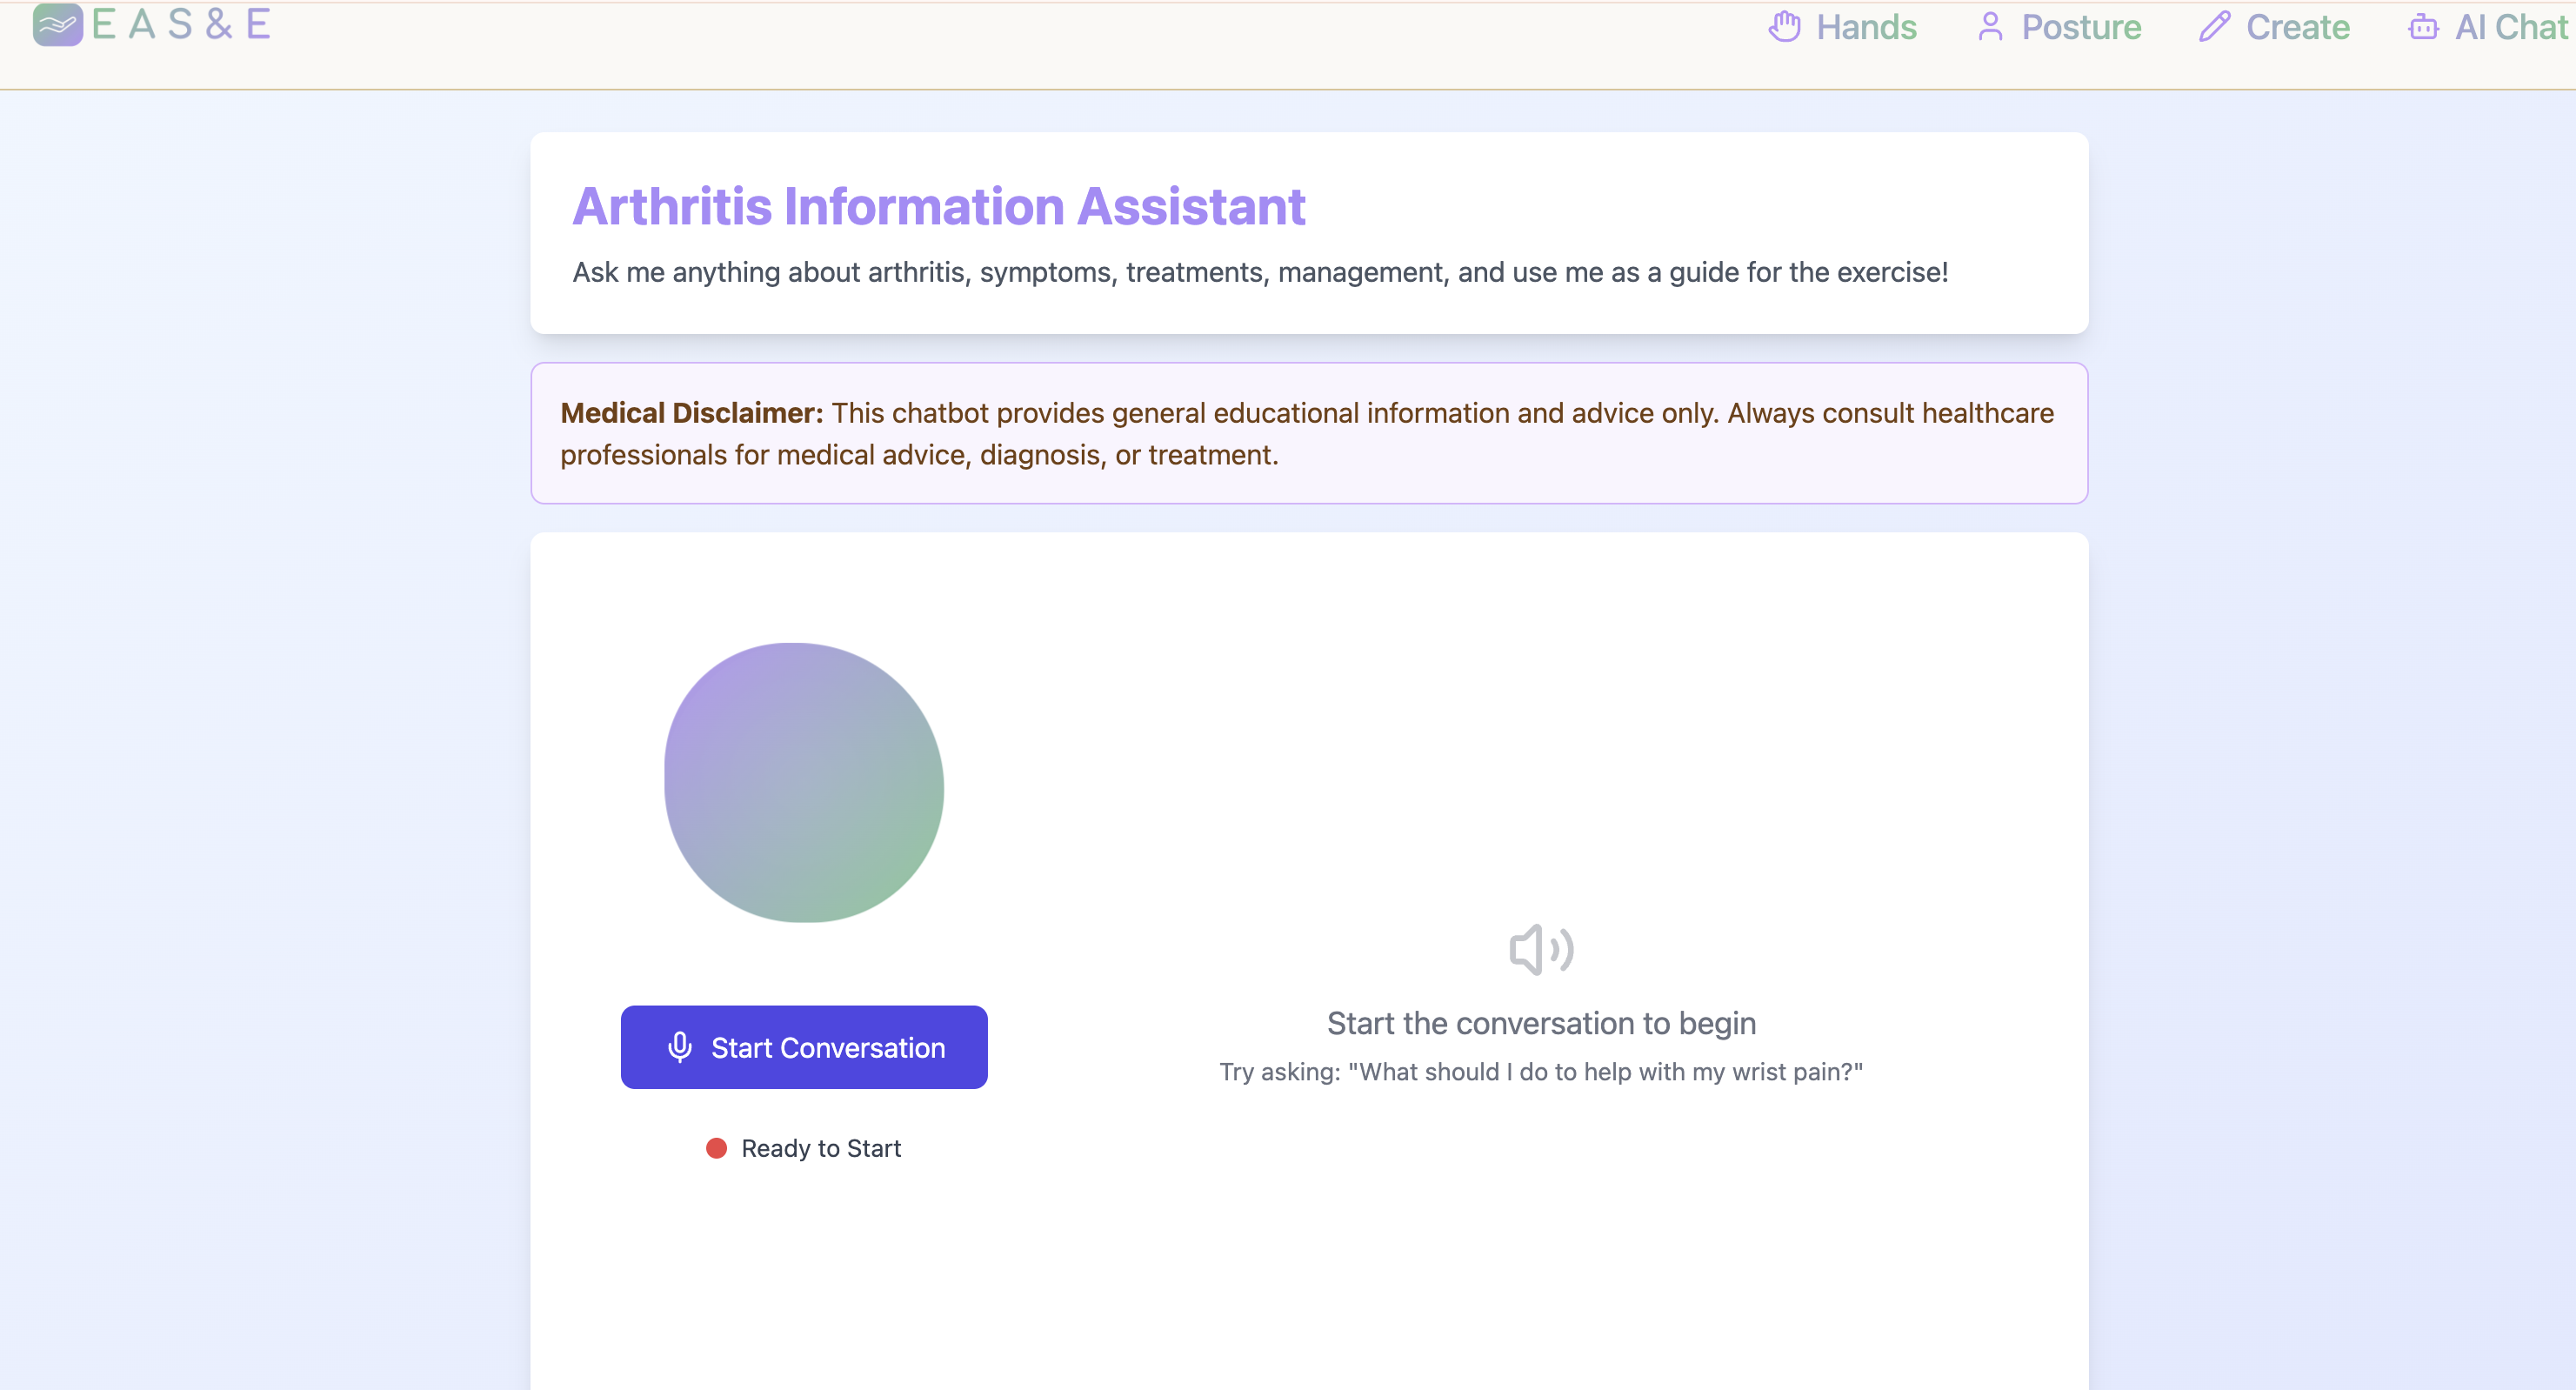Click the pencil icon beside Create

2214,27
